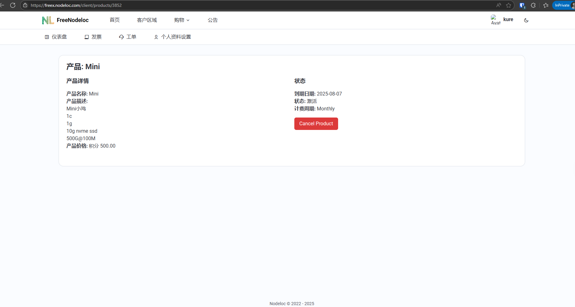Select the Mini小鸡 description line
The image size is (575, 307).
click(76, 109)
